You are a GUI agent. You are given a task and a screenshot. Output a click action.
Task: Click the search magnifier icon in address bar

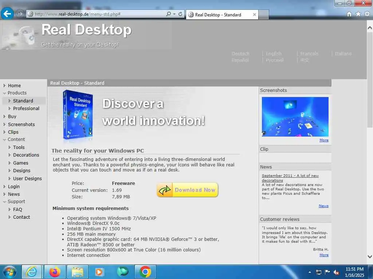168,14
